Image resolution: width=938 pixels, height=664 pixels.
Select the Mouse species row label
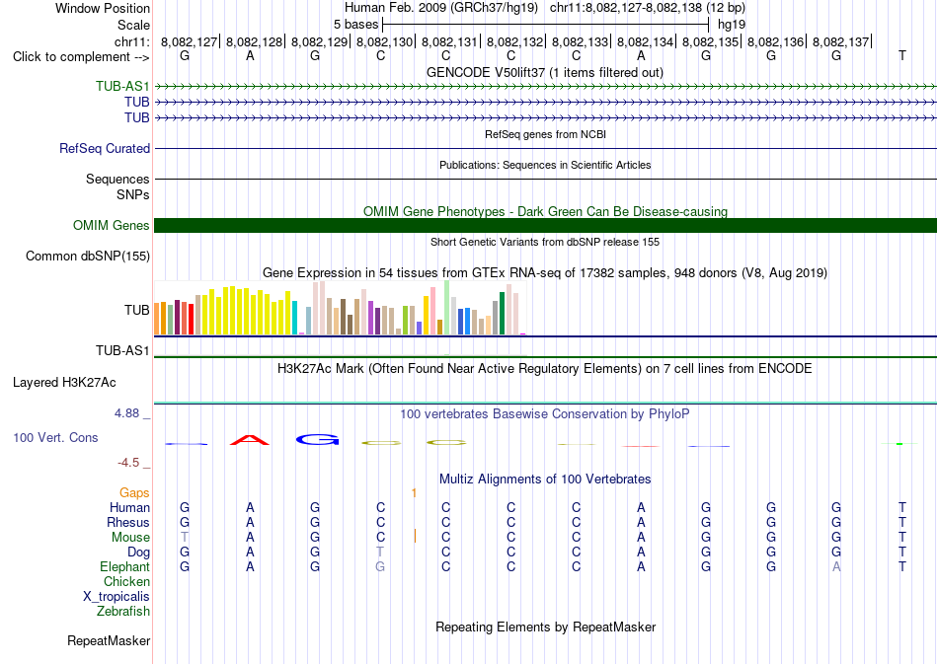click(130, 538)
